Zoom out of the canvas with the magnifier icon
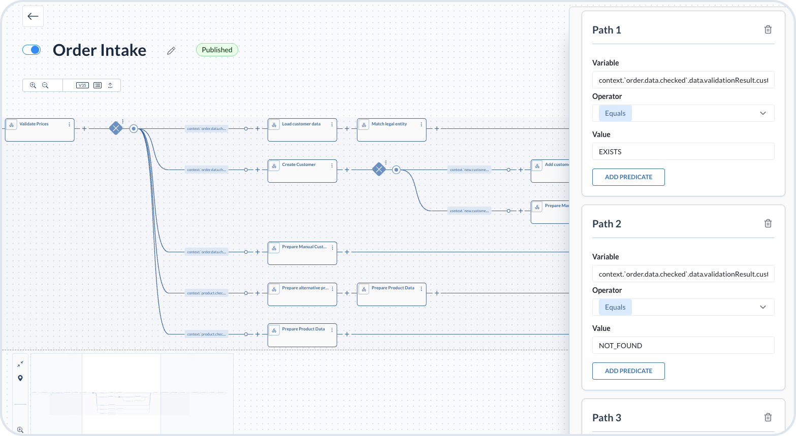This screenshot has height=436, width=796. tap(46, 85)
